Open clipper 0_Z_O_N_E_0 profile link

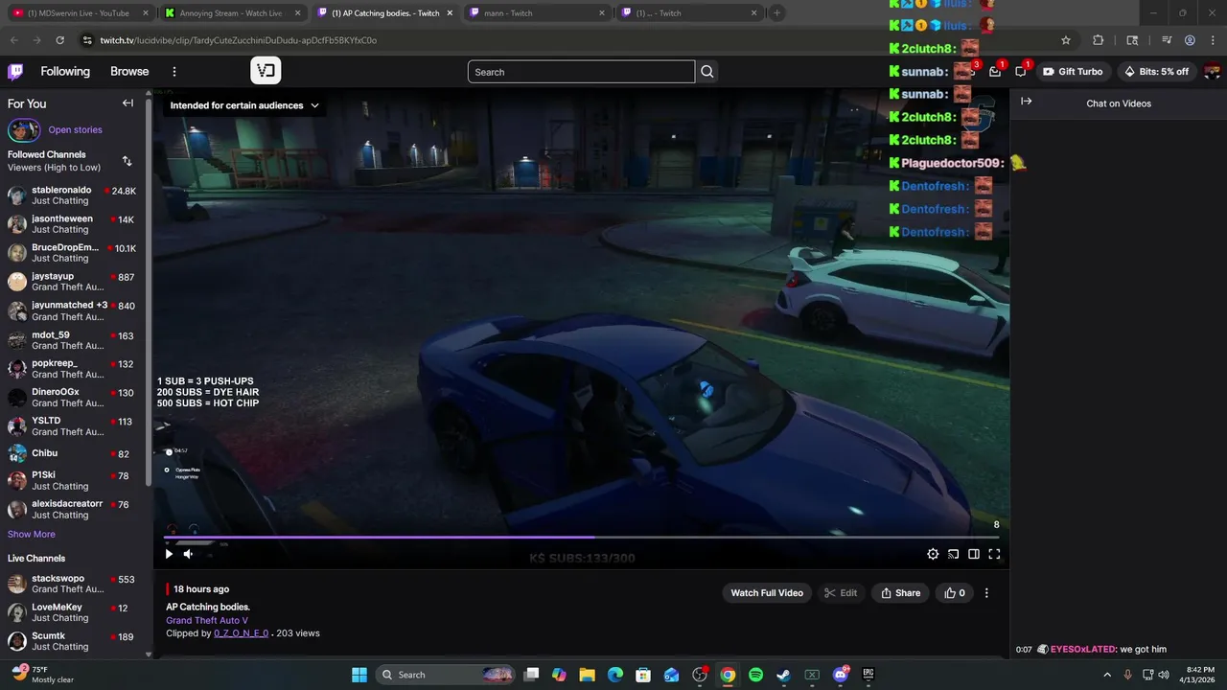241,633
